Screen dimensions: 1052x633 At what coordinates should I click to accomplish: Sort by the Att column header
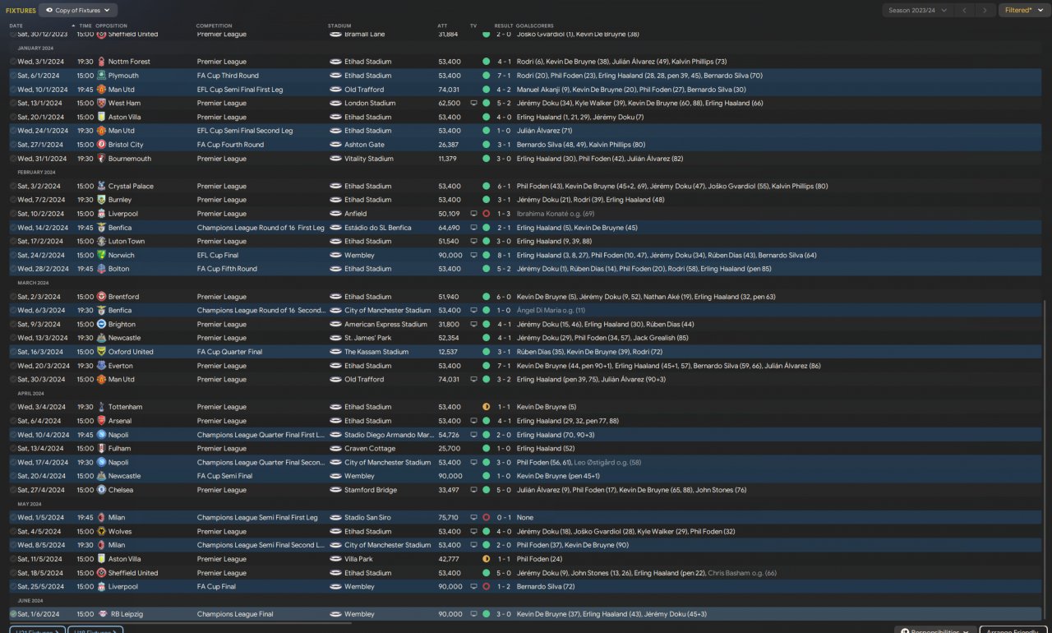[x=442, y=25]
